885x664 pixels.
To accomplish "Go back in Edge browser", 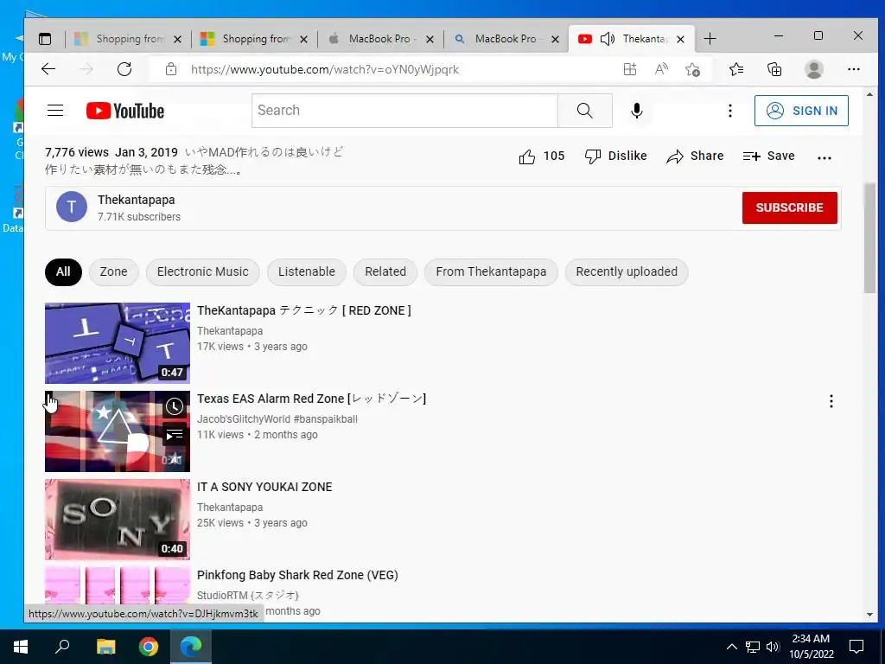I will pos(48,69).
